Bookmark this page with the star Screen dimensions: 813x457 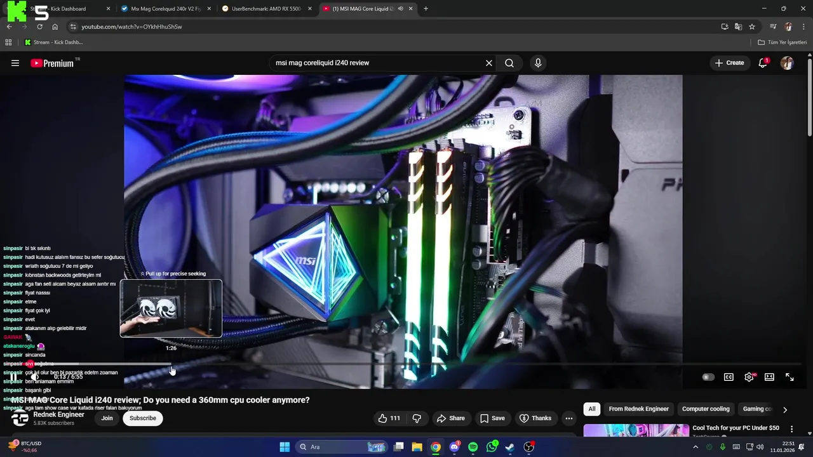point(752,27)
